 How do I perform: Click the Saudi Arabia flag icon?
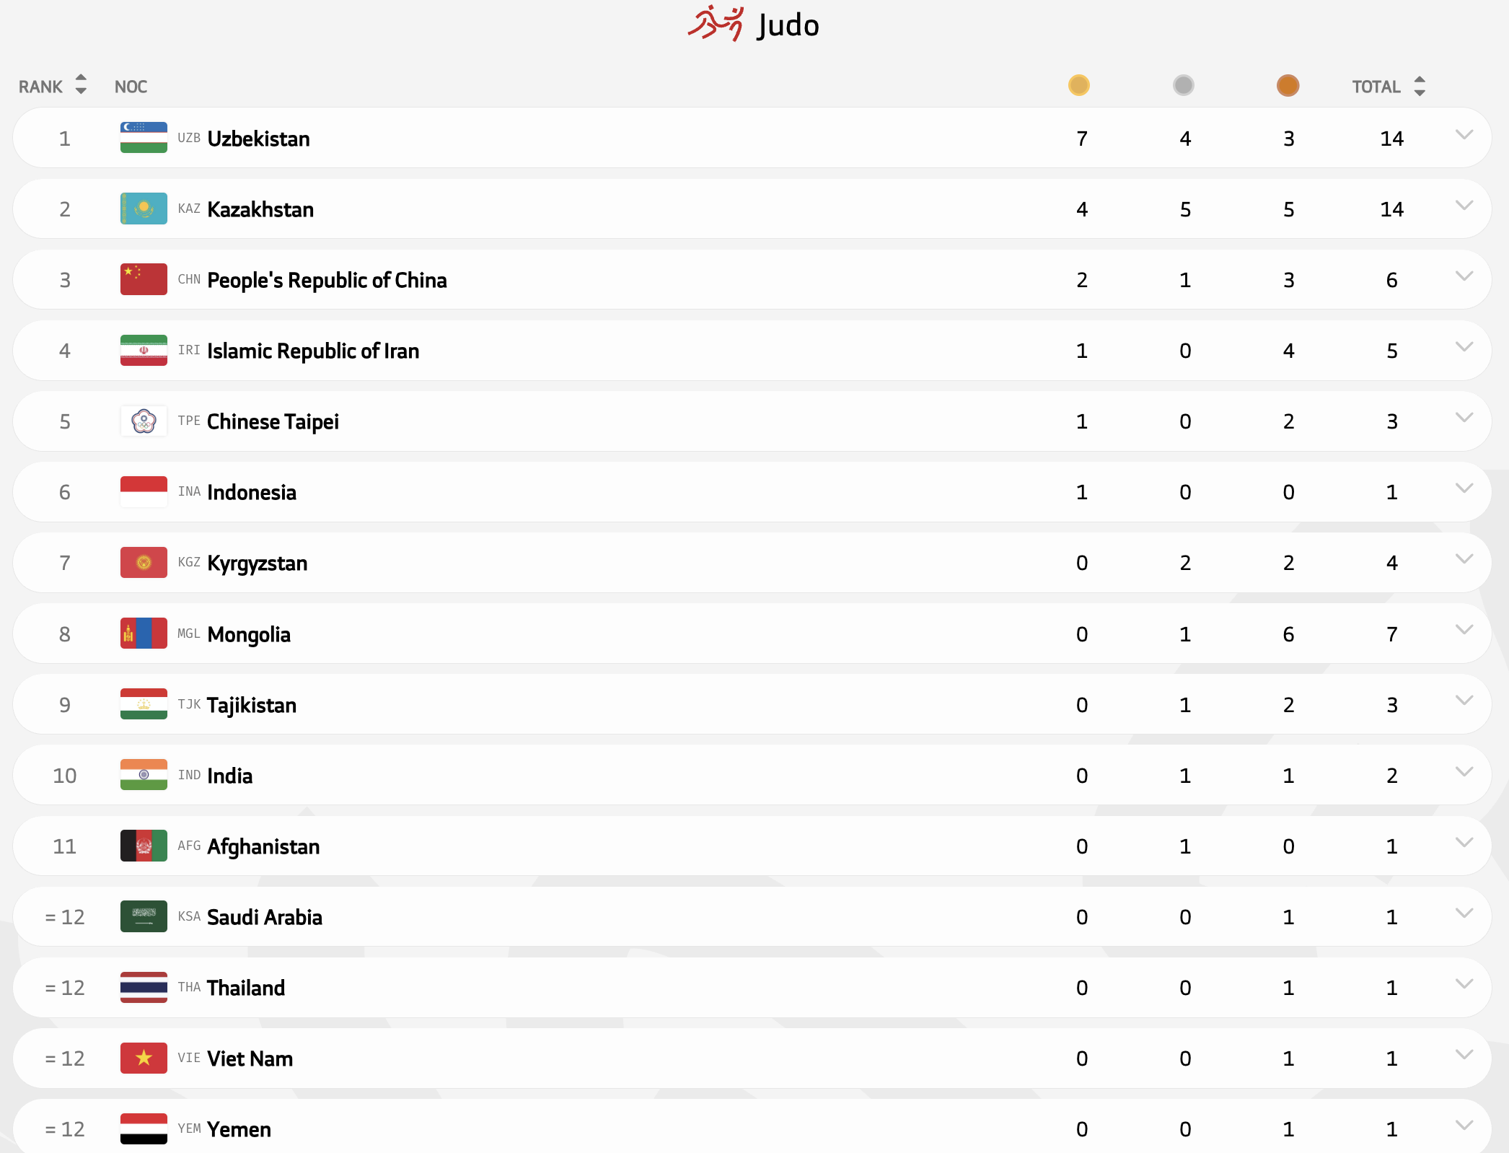144,916
